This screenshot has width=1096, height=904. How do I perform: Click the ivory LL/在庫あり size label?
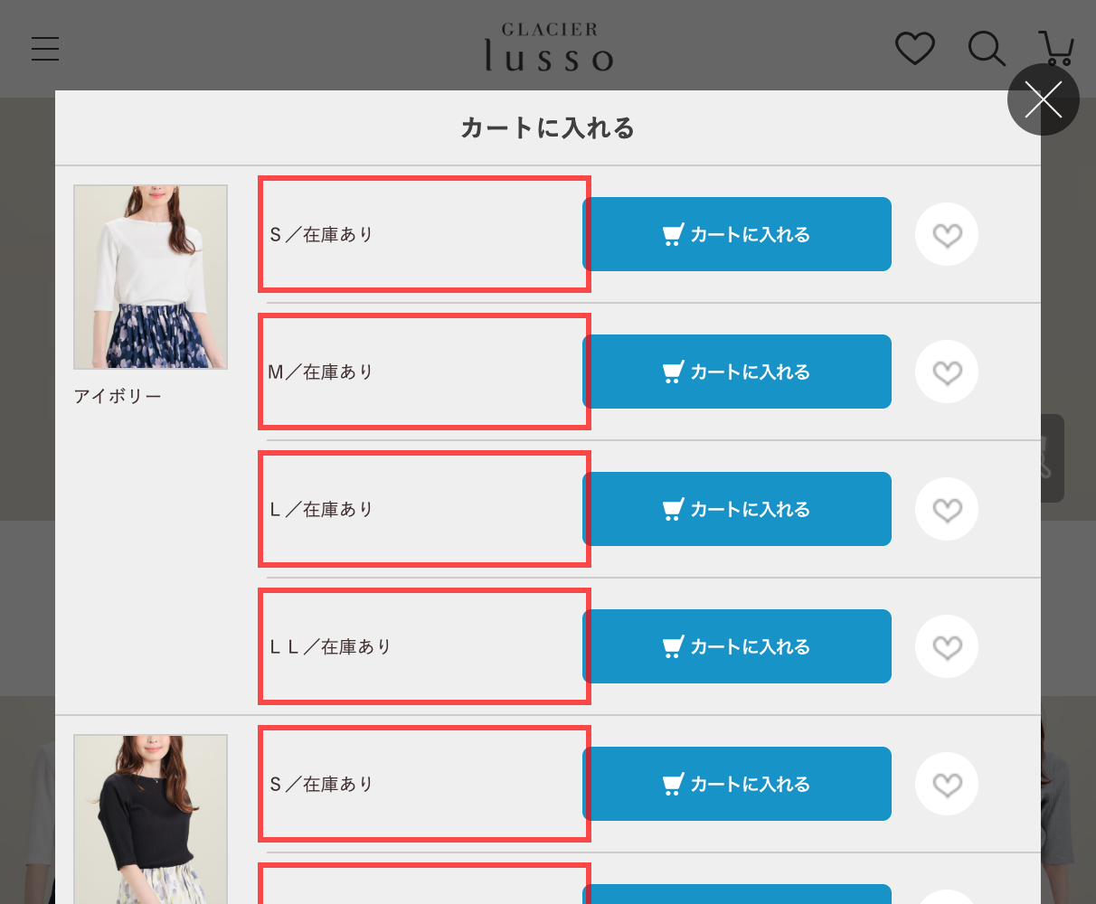pos(330,646)
